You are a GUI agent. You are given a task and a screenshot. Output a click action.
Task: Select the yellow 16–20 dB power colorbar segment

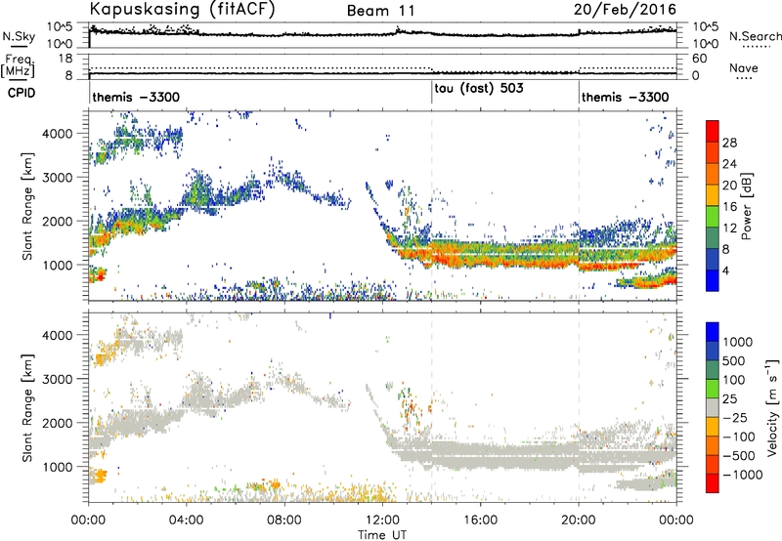pos(713,195)
